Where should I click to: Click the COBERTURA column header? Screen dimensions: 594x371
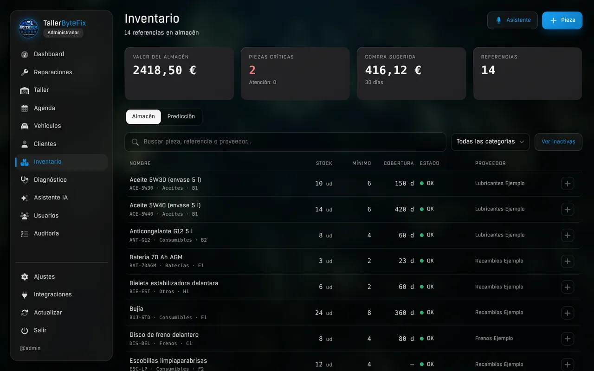coord(399,164)
